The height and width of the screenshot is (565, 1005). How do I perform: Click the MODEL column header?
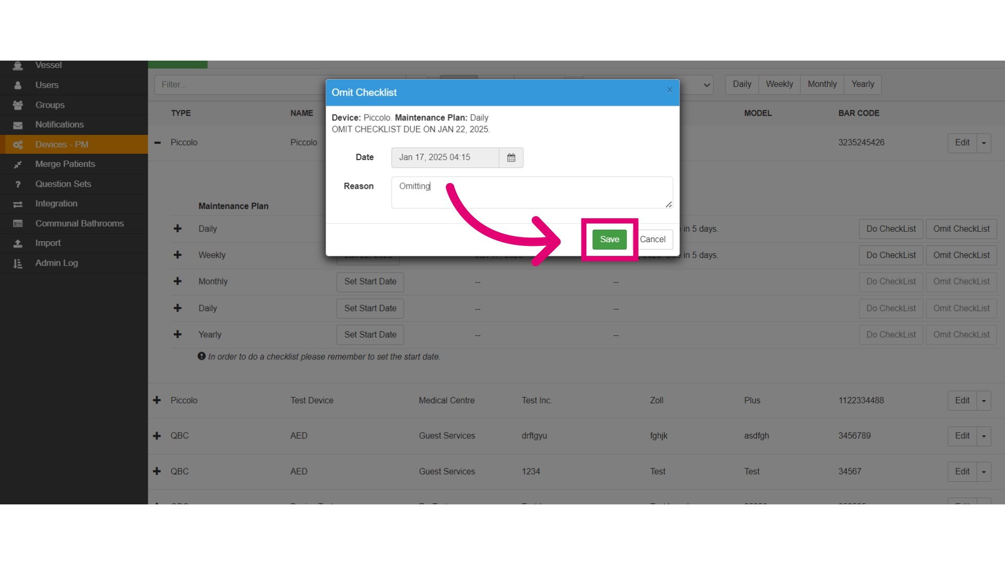point(758,113)
